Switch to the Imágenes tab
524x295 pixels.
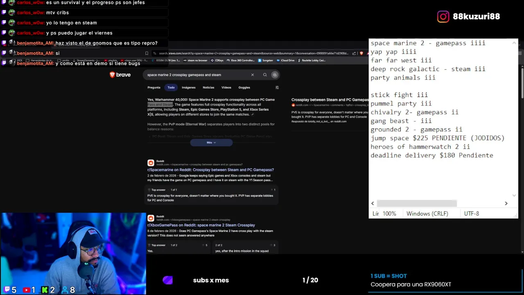pos(189,87)
